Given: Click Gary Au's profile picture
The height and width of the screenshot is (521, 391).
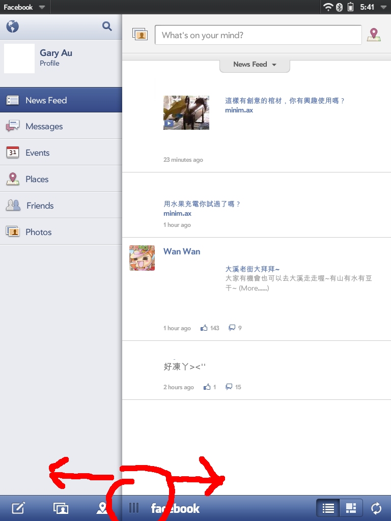Looking at the screenshot, I should [19, 59].
